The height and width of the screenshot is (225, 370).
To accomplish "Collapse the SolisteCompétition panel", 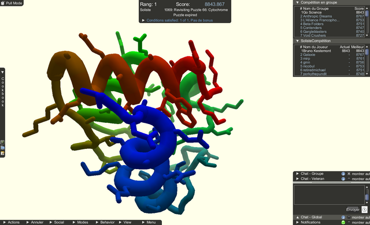I will pyautogui.click(x=297, y=41).
